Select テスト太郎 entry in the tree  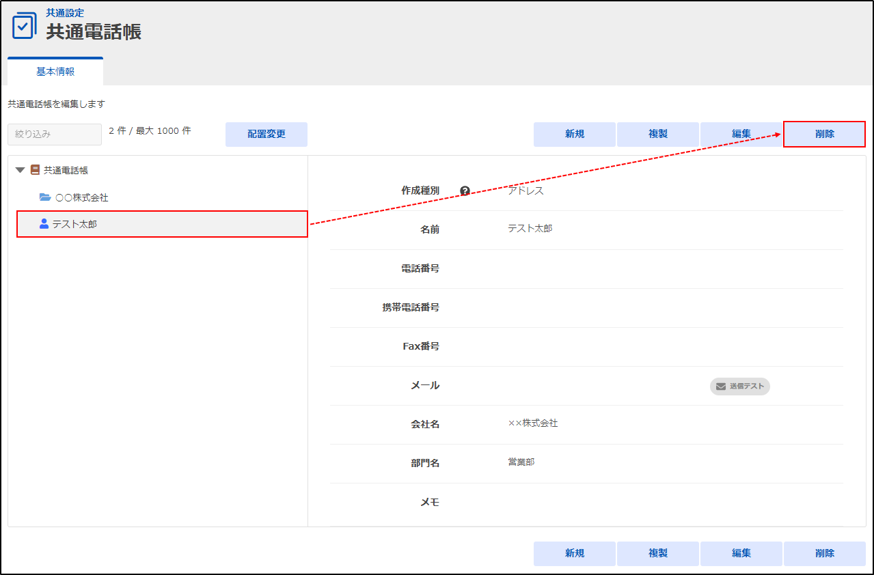point(74,224)
